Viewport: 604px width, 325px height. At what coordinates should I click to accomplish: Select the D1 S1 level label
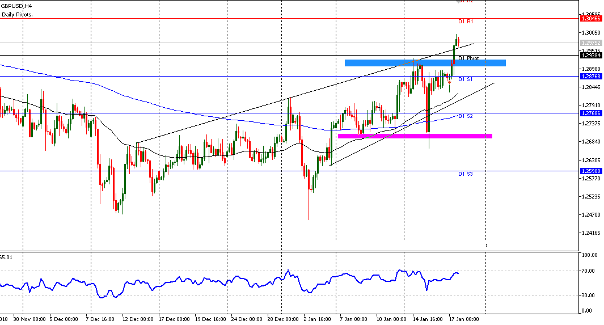pyautogui.click(x=466, y=79)
